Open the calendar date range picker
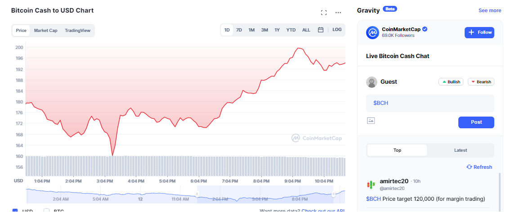The height and width of the screenshot is (212, 524). [321, 30]
